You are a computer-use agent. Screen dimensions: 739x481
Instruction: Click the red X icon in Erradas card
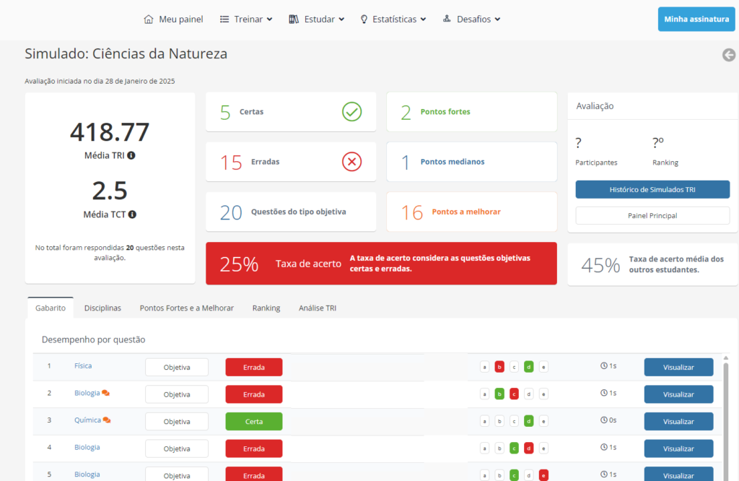(351, 162)
